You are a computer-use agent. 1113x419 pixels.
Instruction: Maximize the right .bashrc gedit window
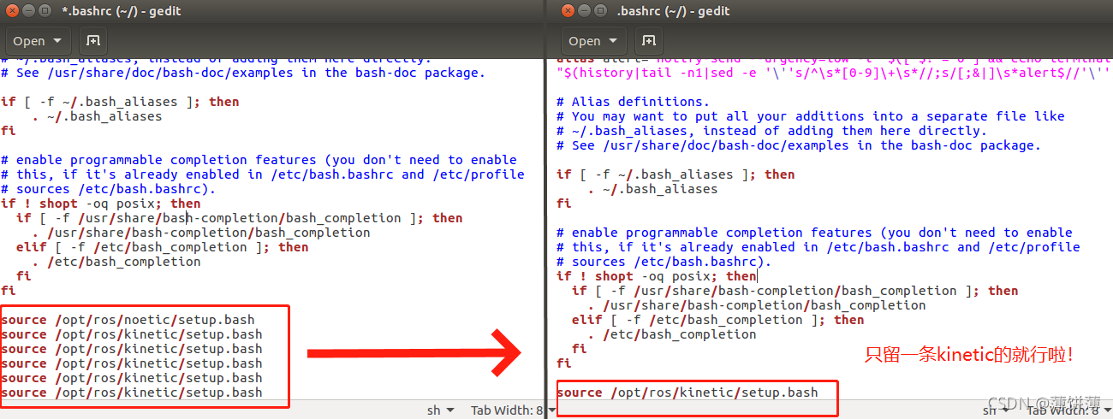[x=601, y=11]
